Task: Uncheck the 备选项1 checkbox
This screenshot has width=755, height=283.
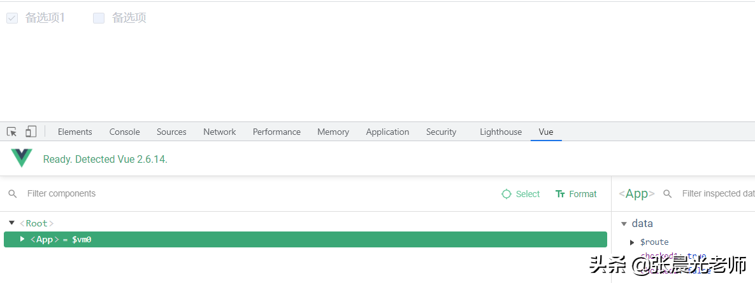Action: coord(12,18)
